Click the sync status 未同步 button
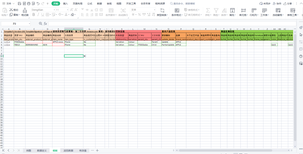The height and width of the screenshot is (154, 303). (x=265, y=3)
